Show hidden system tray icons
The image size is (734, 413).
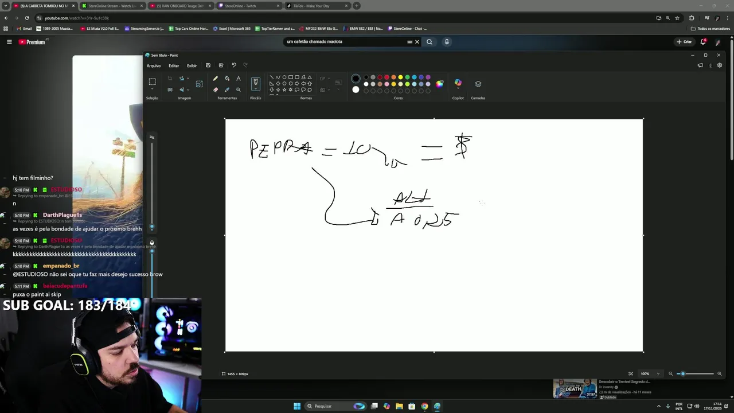(658, 406)
